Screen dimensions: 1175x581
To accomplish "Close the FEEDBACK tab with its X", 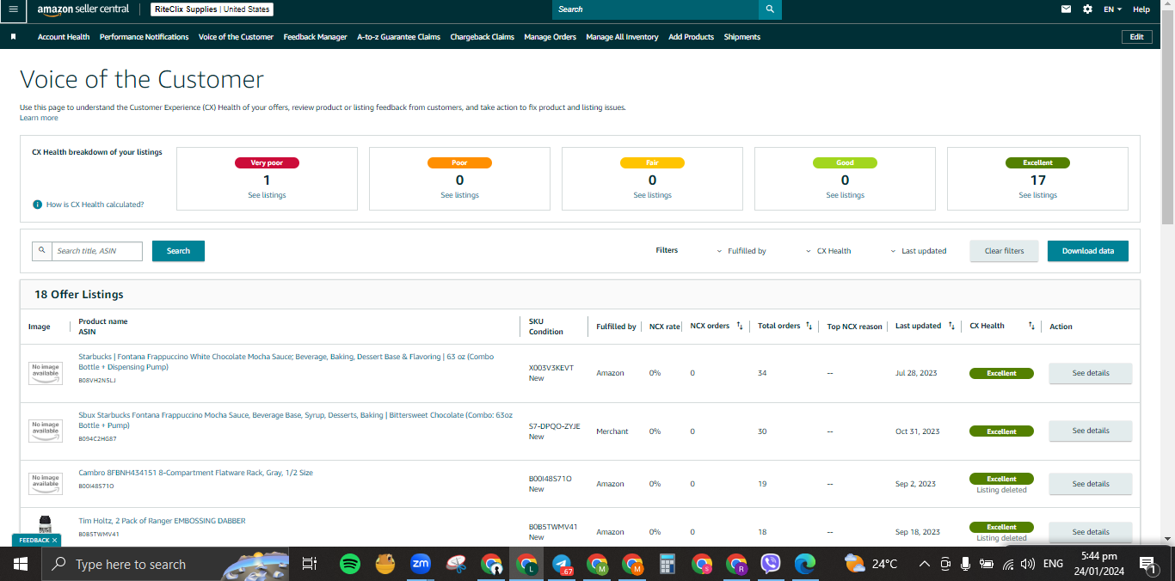I will [x=54, y=541].
